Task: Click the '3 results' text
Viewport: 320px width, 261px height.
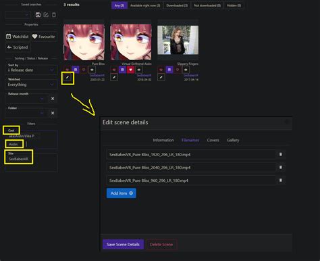Action: coord(72,5)
